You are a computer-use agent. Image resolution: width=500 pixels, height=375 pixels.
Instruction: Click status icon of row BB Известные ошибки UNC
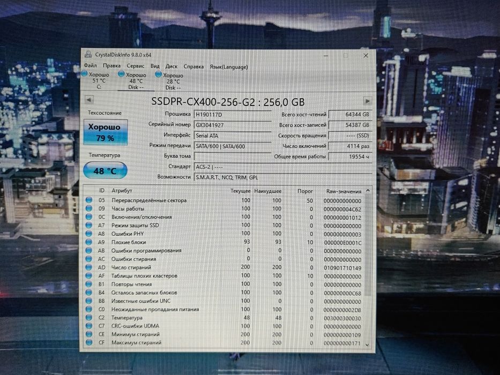point(89,301)
